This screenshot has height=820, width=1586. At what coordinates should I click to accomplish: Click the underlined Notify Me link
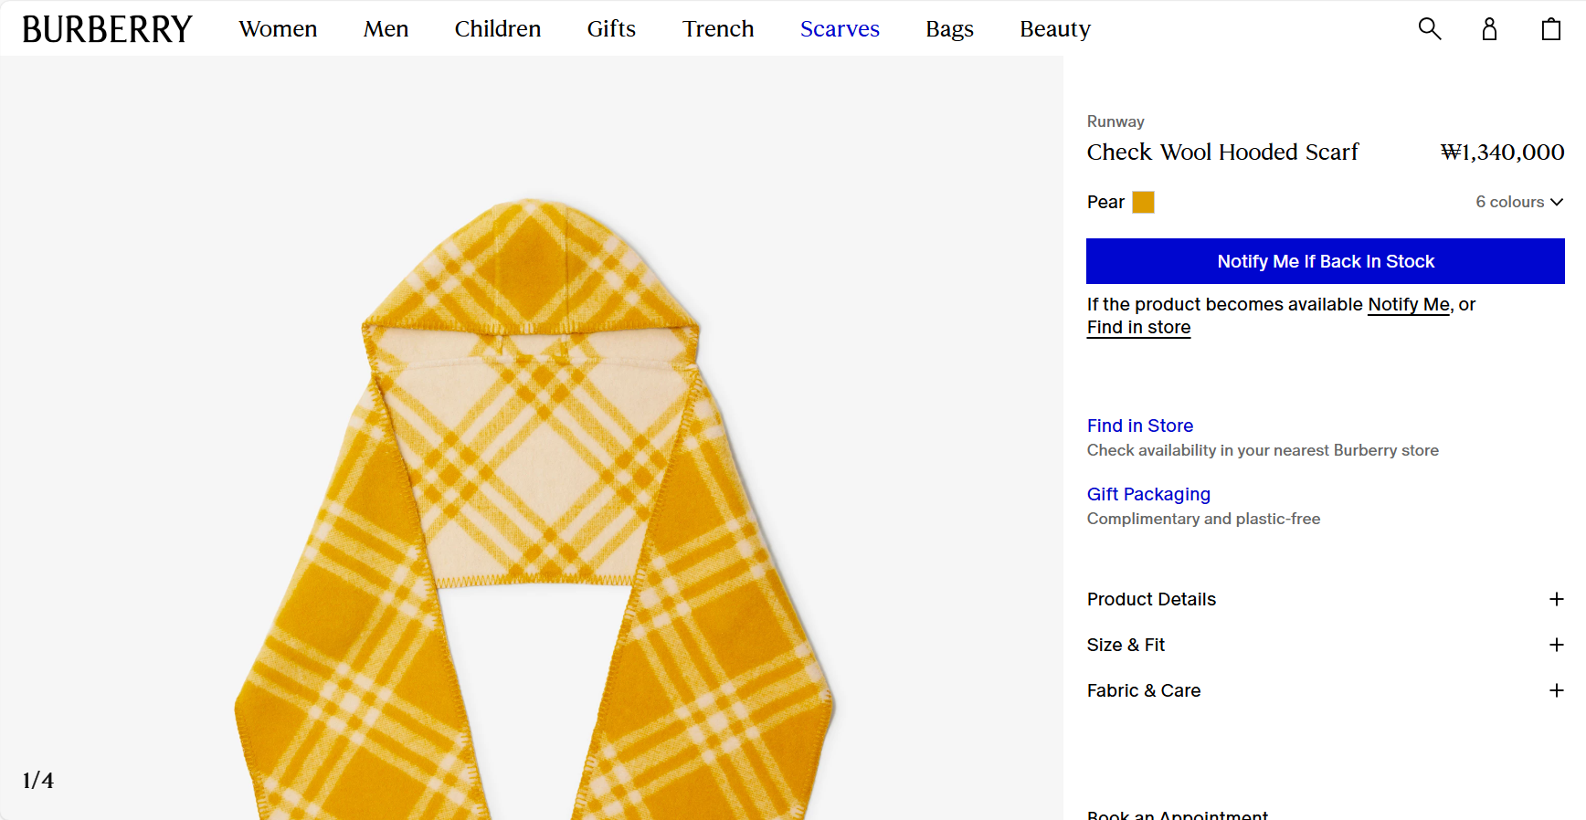1408,305
